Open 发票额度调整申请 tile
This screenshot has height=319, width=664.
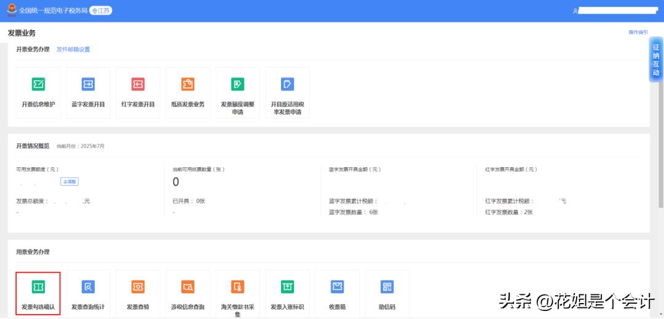tap(237, 93)
